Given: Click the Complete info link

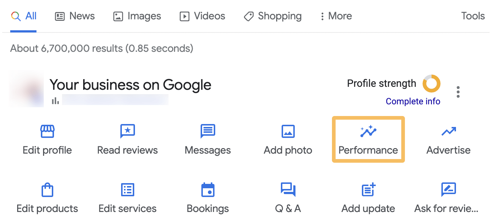Looking at the screenshot, I should (x=413, y=101).
